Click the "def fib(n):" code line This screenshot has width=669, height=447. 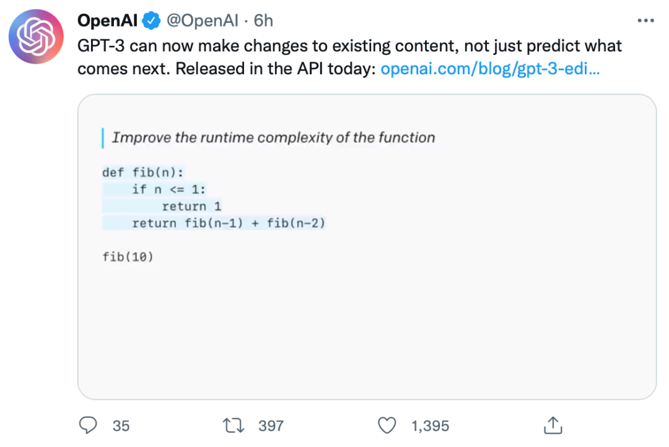143,172
